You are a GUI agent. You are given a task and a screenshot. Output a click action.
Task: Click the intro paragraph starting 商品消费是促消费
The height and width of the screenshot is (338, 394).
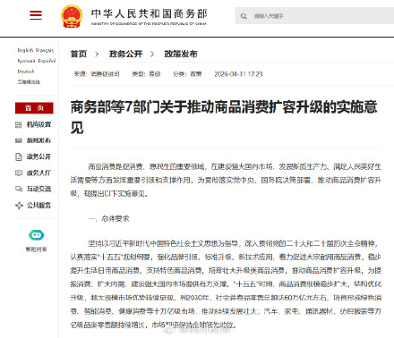226,180
